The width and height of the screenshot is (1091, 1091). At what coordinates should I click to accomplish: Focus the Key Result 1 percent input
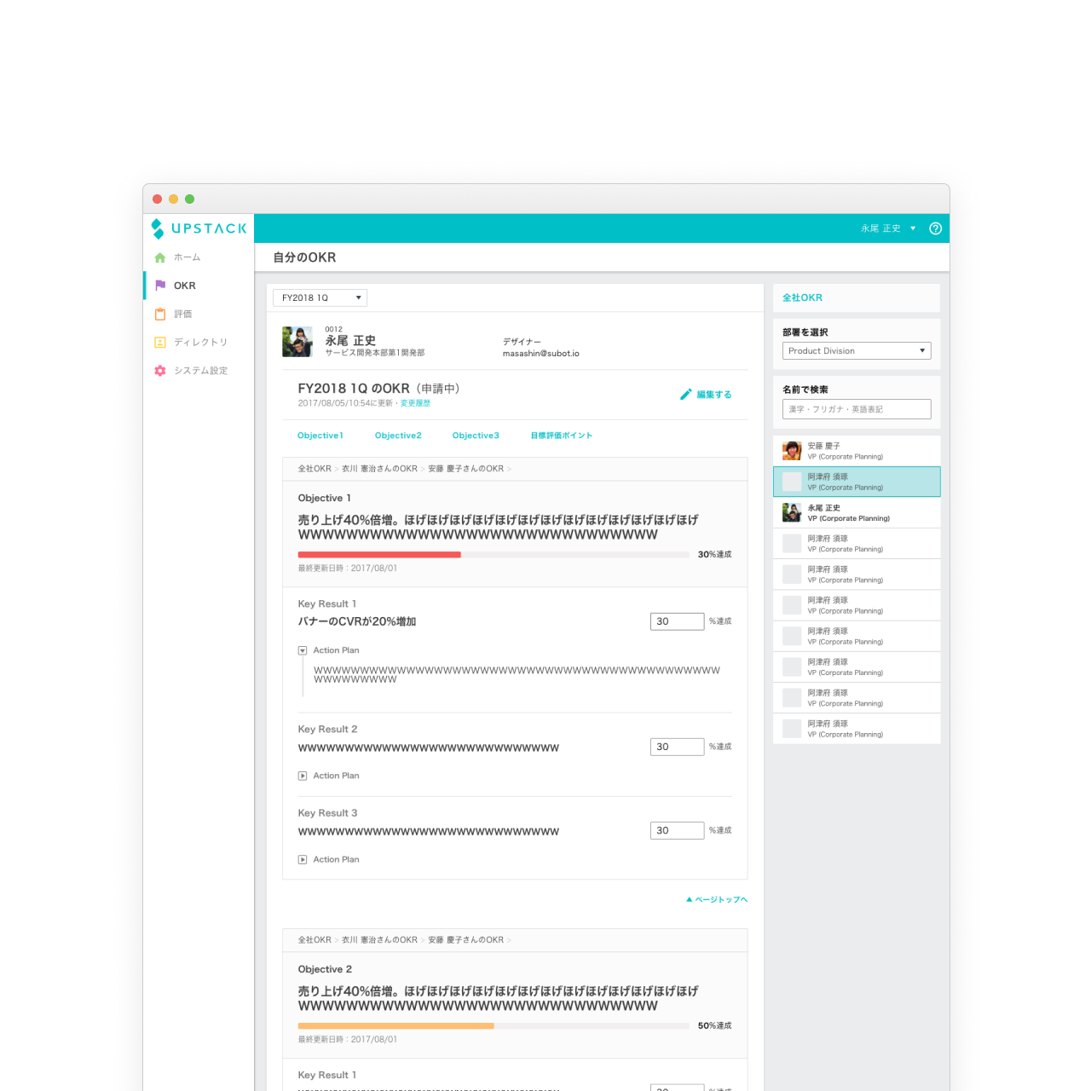pos(677,621)
